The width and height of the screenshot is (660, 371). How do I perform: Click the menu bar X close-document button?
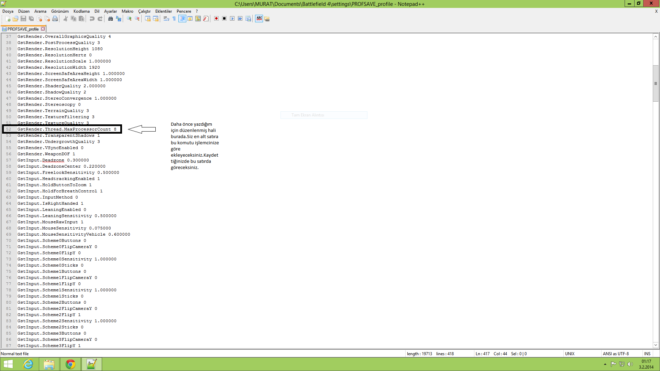tap(656, 11)
